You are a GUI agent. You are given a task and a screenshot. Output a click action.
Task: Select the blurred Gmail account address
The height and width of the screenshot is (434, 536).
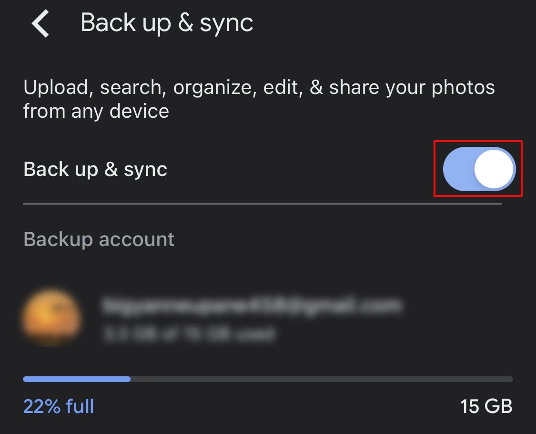coord(252,305)
